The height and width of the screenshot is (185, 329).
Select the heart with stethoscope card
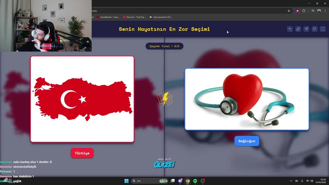tap(247, 99)
